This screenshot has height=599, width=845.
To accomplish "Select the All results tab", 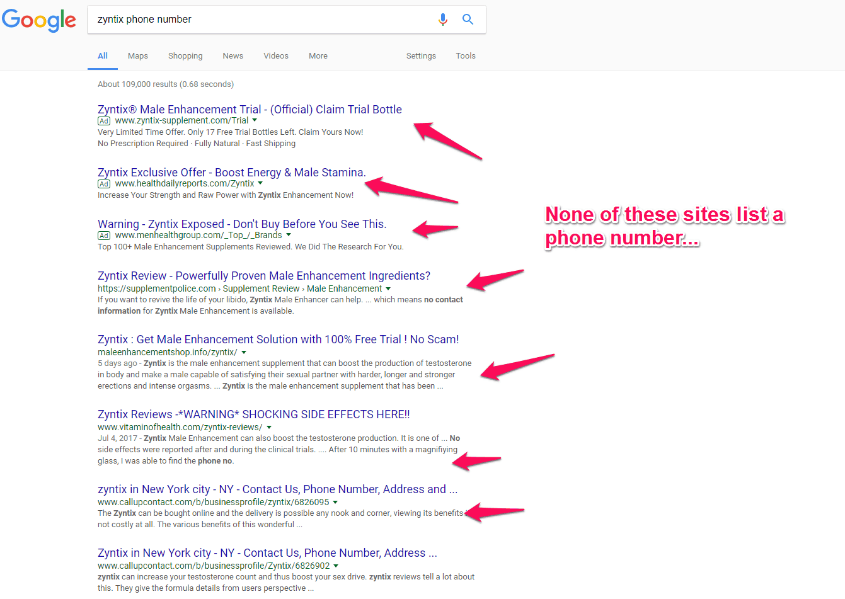I will coord(103,55).
